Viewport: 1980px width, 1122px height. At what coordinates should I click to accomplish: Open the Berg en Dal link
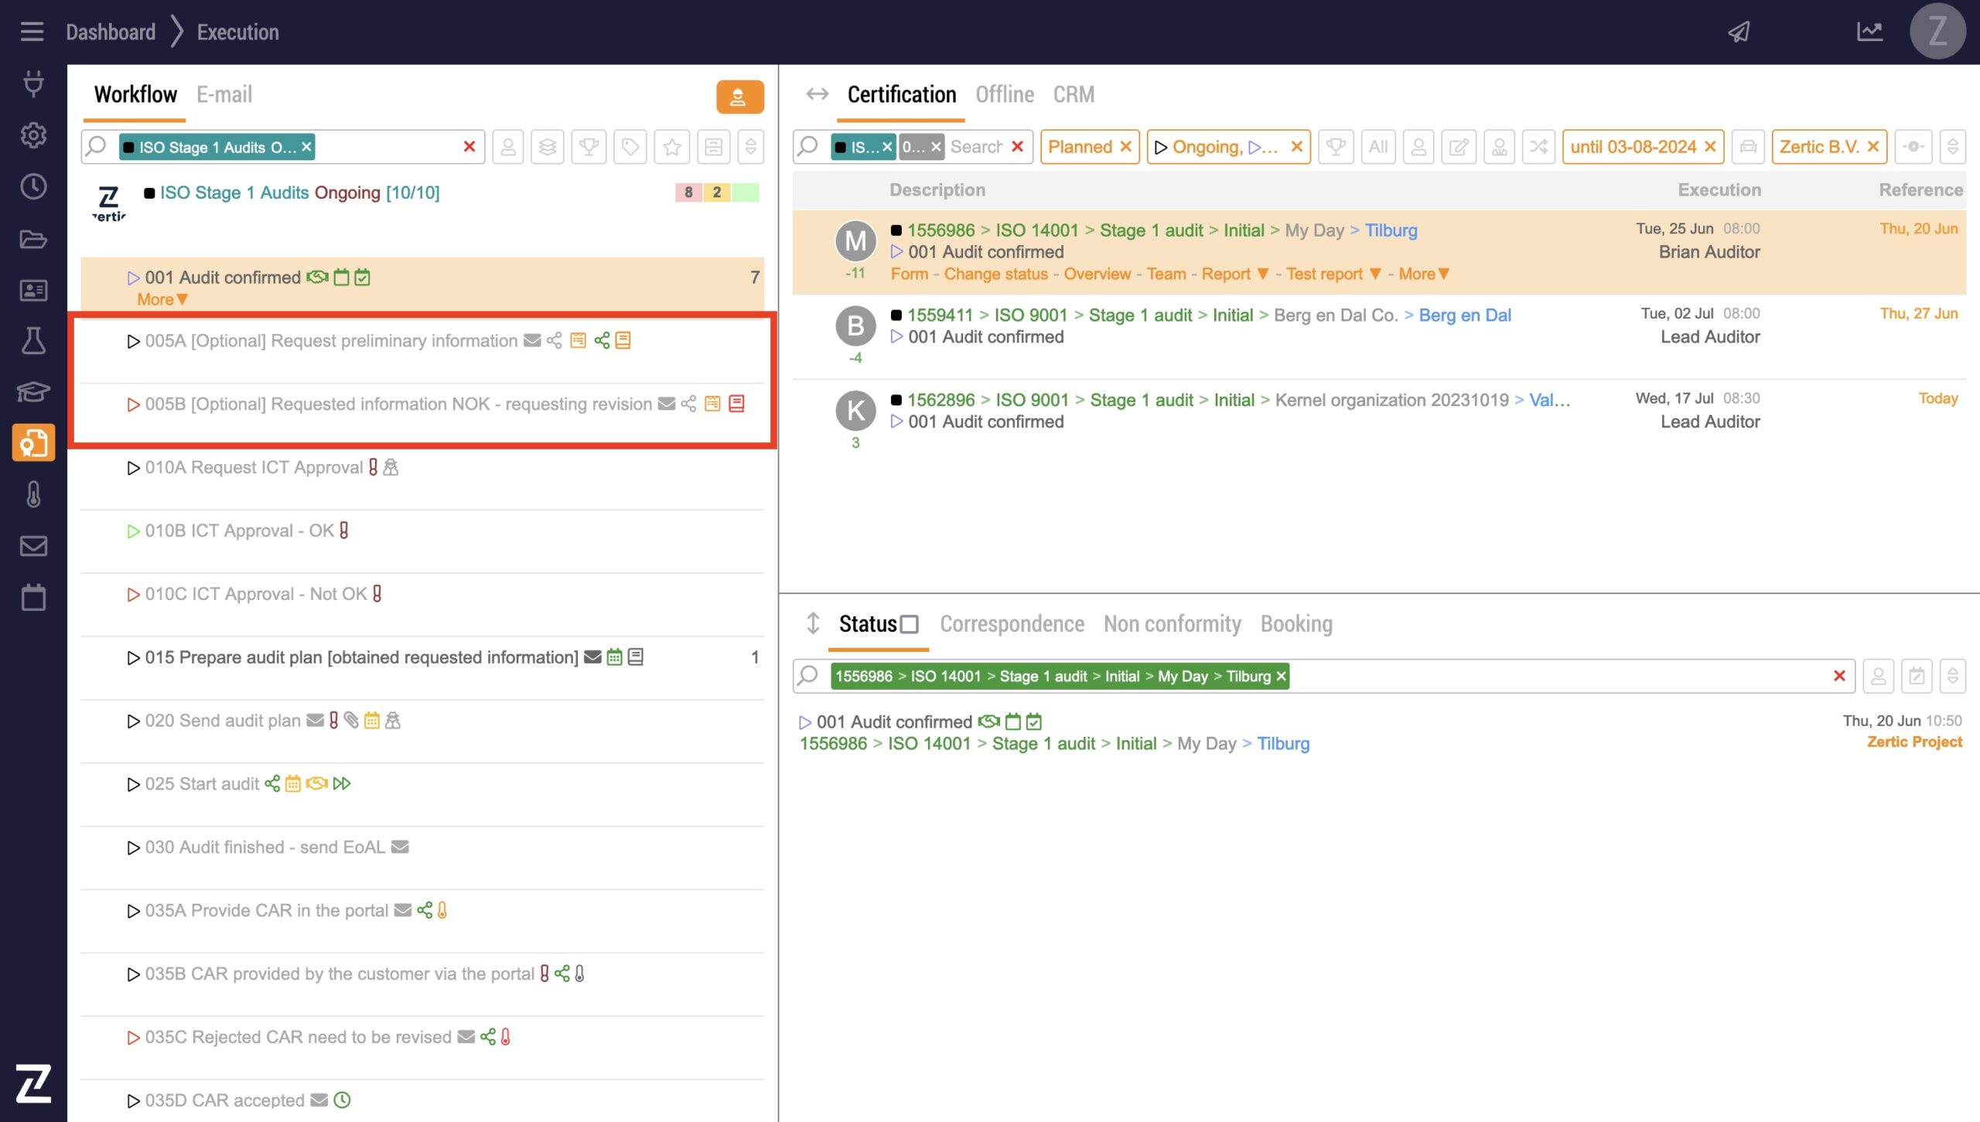click(1464, 315)
